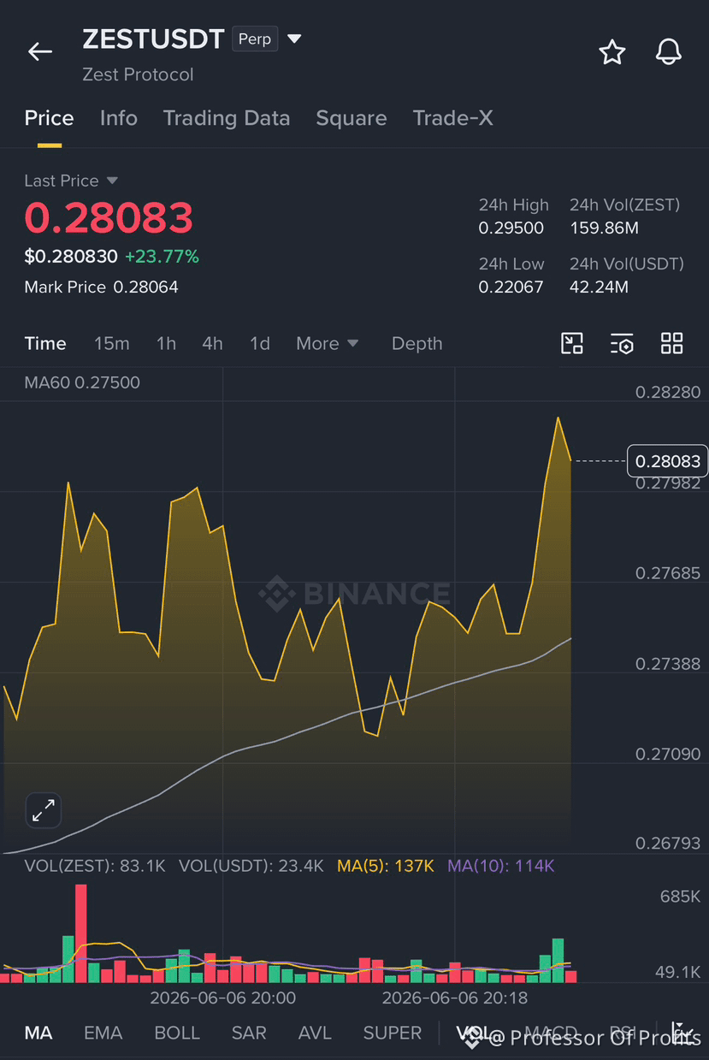Image resolution: width=709 pixels, height=1060 pixels.
Task: Tap the large 0.28083 last price
Action: pyautogui.click(x=109, y=217)
